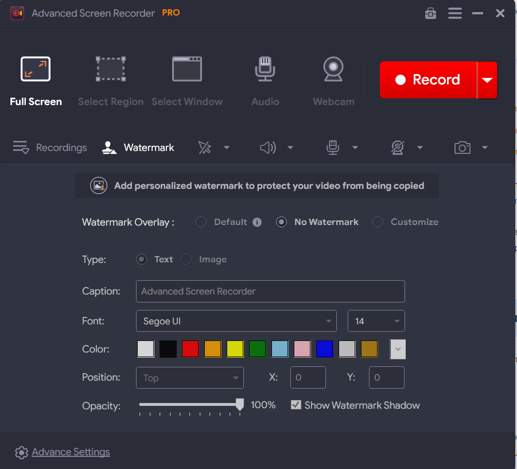517x469 pixels.
Task: Open the watermark Position dropdown
Action: pyautogui.click(x=189, y=378)
